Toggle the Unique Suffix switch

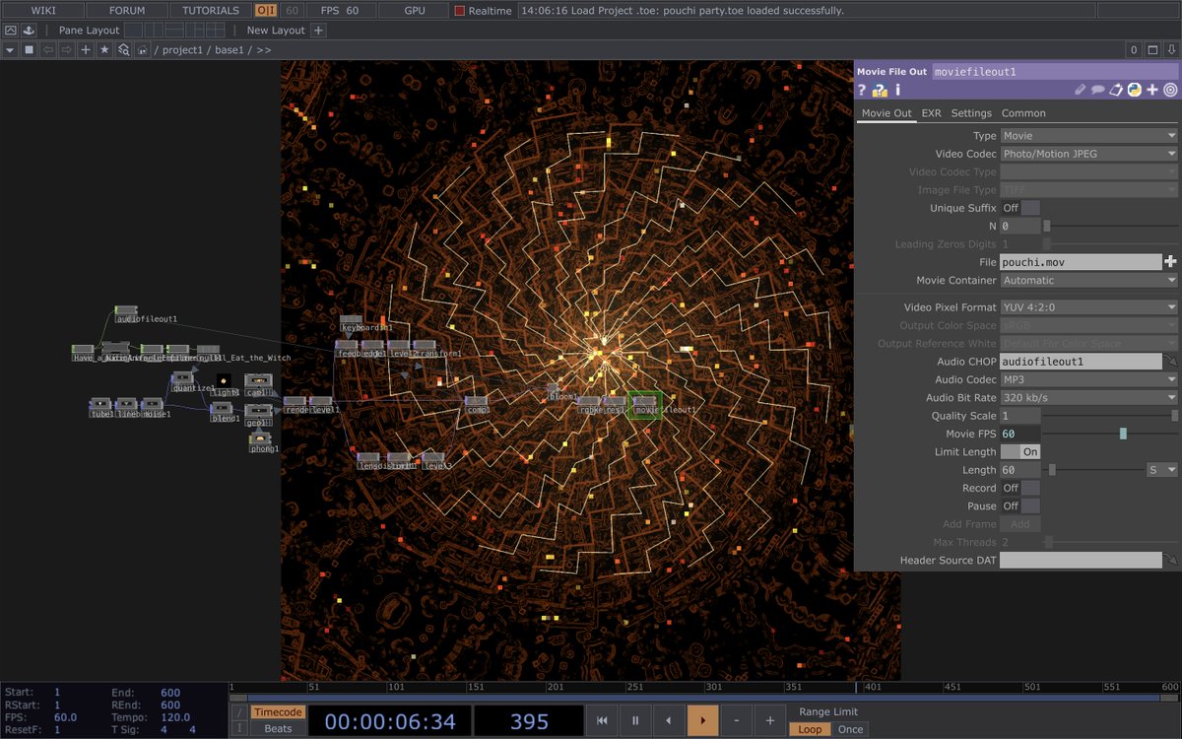click(1020, 208)
